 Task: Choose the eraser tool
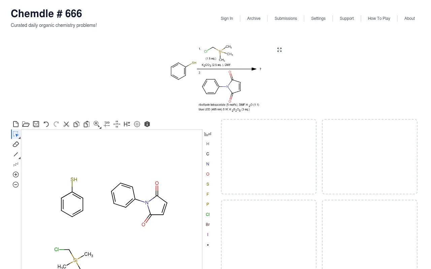tap(16, 144)
